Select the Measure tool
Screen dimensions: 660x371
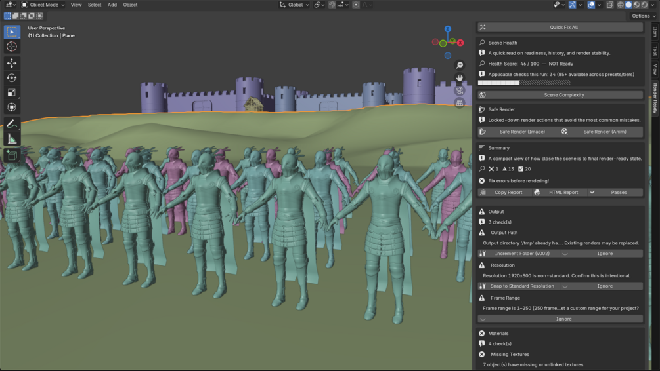(11, 139)
